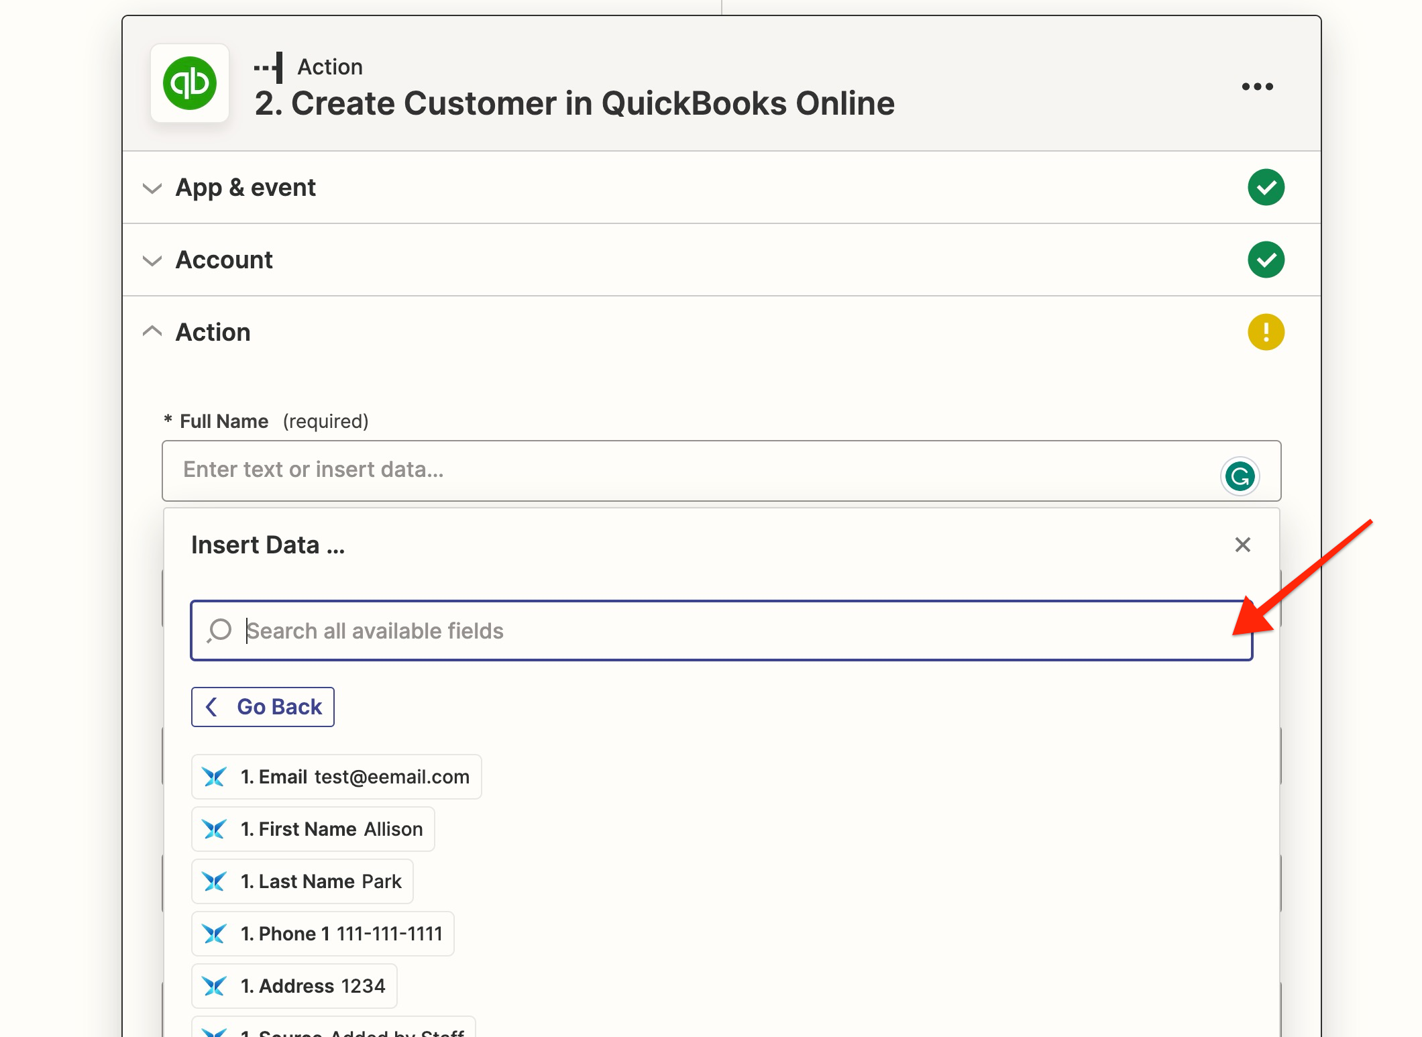The image size is (1422, 1037).
Task: Insert the 1. Address 1234 field
Action: point(294,986)
